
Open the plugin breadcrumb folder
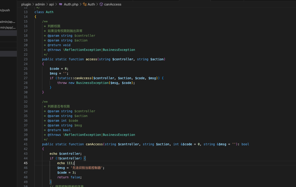click(26, 4)
